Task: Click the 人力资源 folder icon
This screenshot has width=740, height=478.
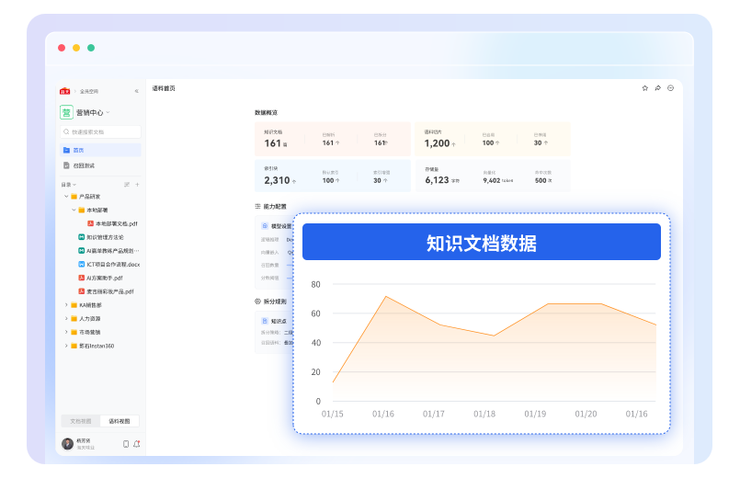Action: point(74,318)
